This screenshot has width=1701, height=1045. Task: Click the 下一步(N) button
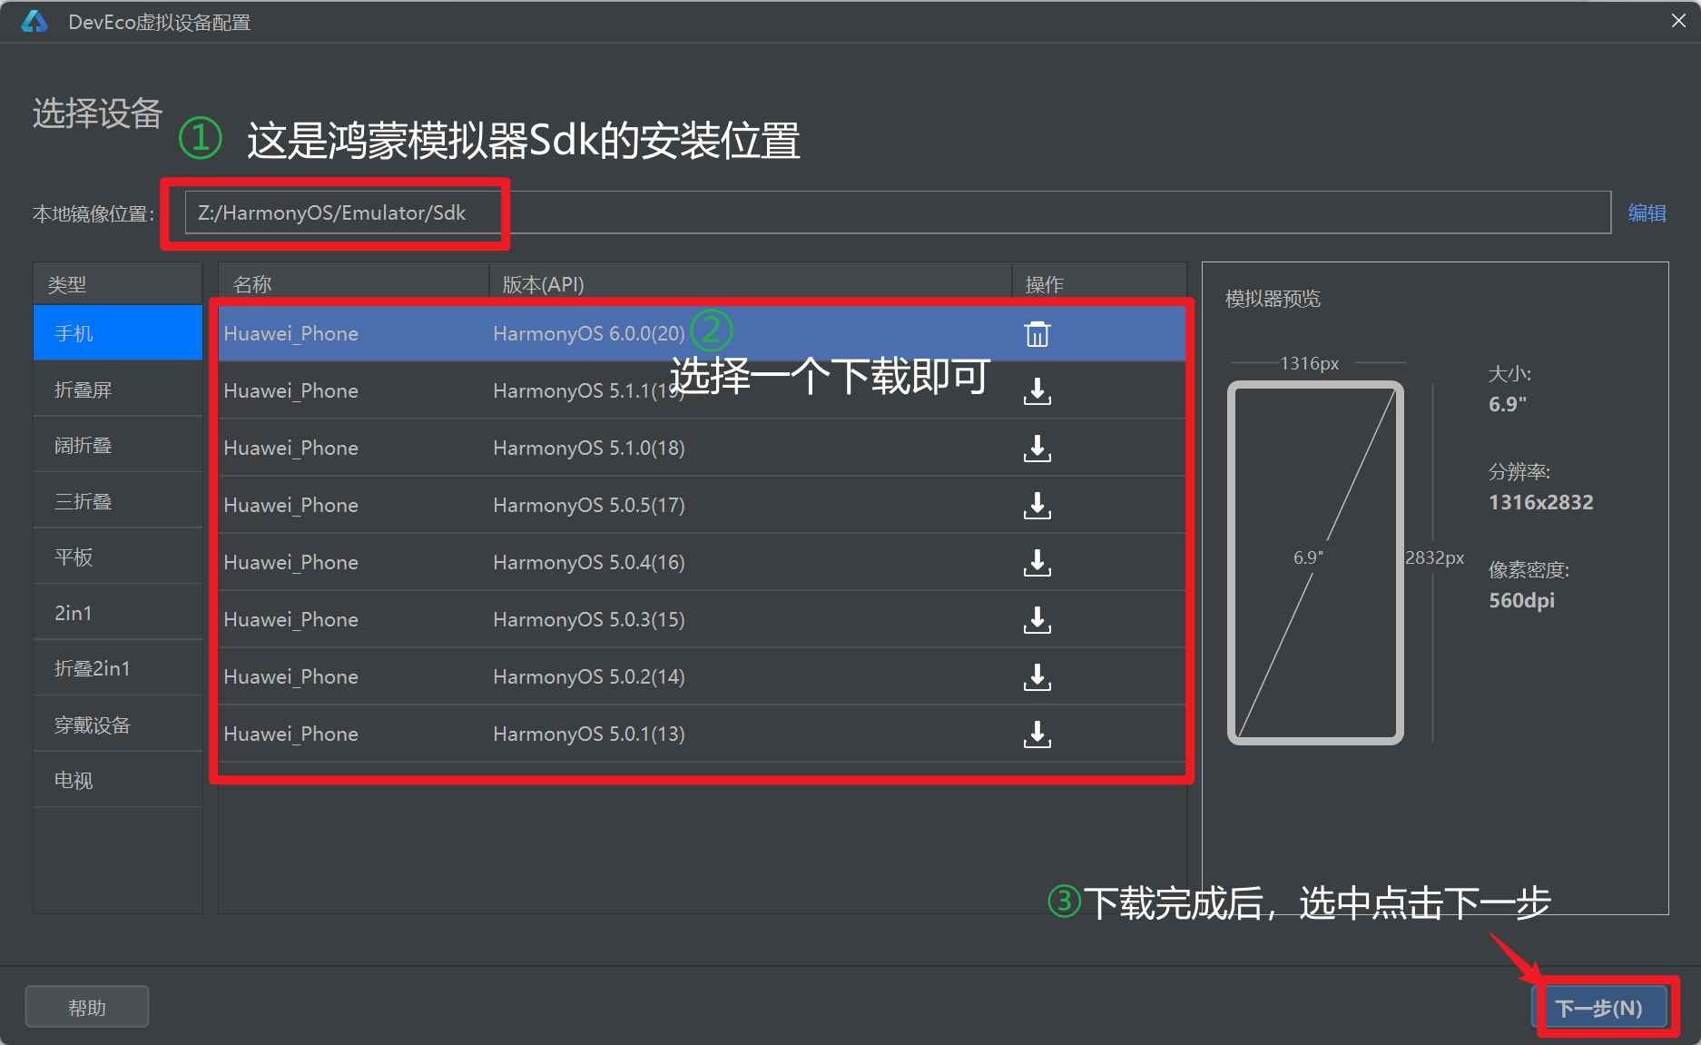tap(1599, 1008)
